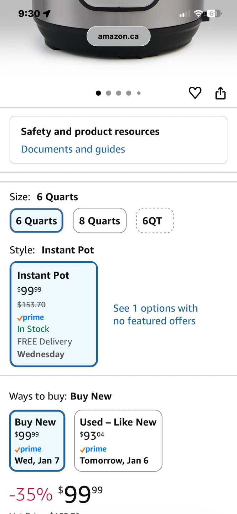Select the 6 Quarts size option

click(x=36, y=221)
